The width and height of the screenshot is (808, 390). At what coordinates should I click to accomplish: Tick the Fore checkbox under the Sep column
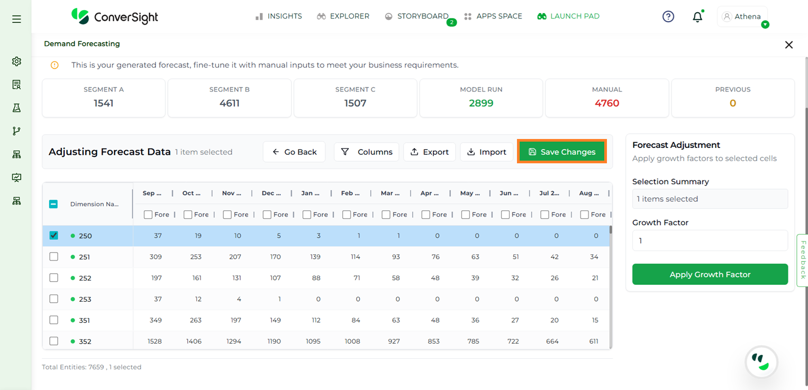coord(148,215)
